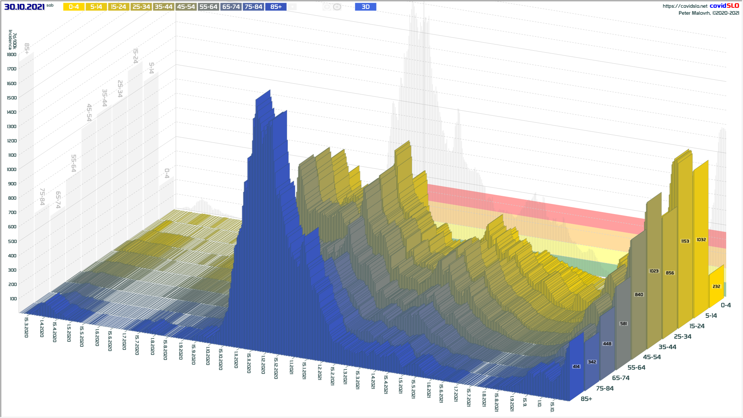Screen dimensions: 743x418
Task: Open the covidslo.net link
Action: 685,6
